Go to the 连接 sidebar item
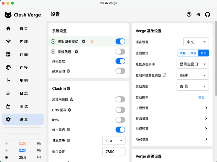Screen dimensions: 217x162 (x=23, y=67)
